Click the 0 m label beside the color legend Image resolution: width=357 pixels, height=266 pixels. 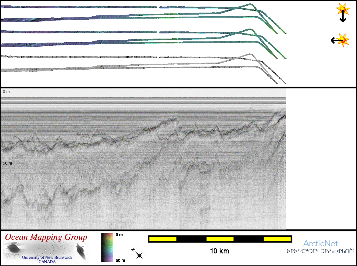[x=119, y=235]
